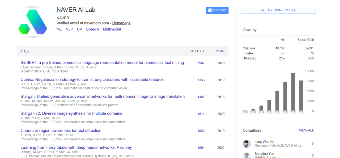This screenshot has height=158, width=340.
Task: View all co-authors
Action: 306,130
